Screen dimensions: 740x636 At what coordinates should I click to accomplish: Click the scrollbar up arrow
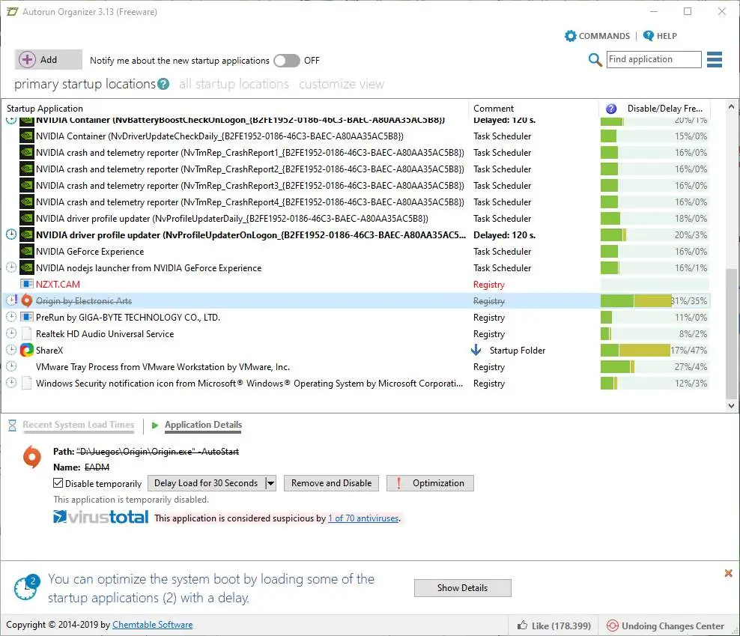coord(731,106)
